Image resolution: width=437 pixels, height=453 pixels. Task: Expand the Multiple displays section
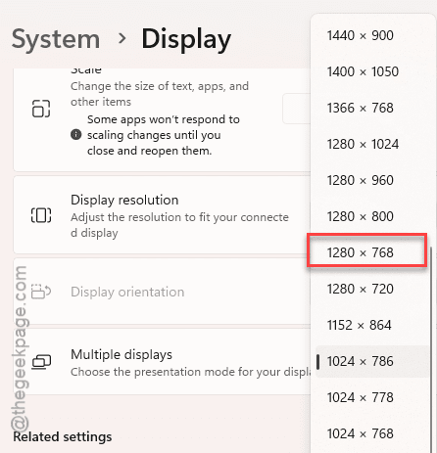tap(163, 362)
